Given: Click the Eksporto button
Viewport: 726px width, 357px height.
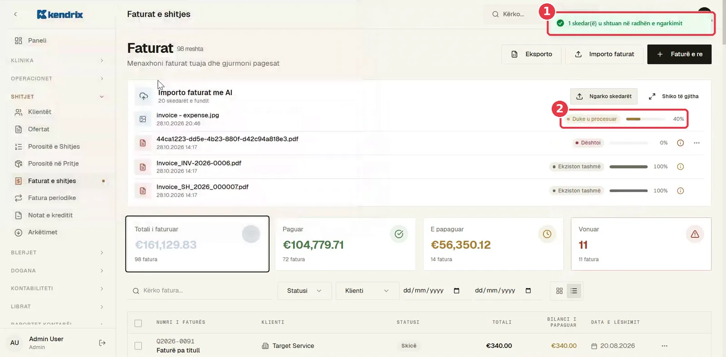Looking at the screenshot, I should tap(531, 54).
